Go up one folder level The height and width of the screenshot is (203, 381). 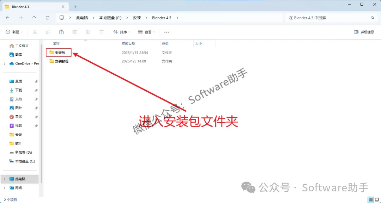click(34, 18)
